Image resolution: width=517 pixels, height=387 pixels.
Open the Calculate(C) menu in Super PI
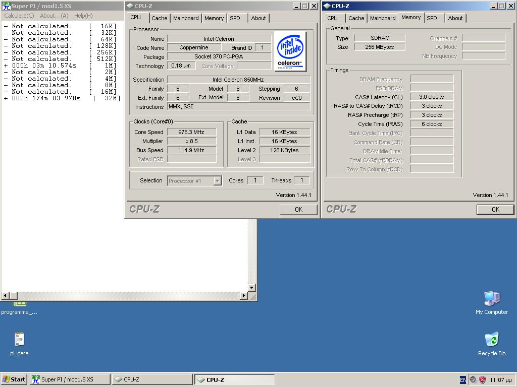[x=19, y=16]
